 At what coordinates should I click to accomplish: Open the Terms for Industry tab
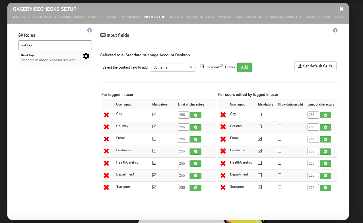(x=284, y=17)
